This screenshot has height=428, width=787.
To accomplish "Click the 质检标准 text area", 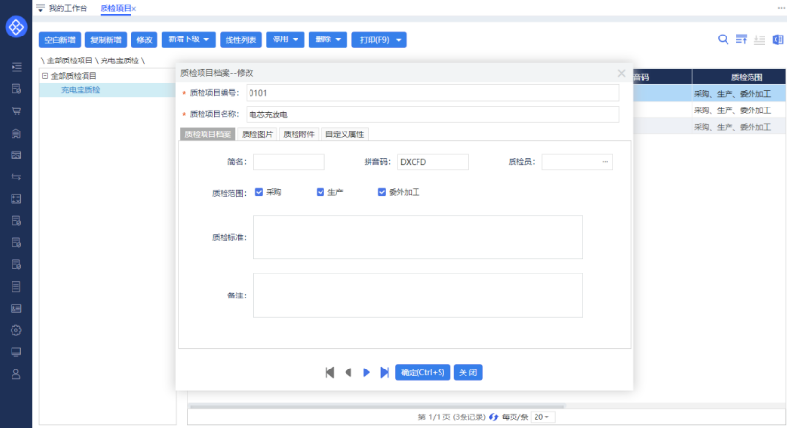I will [417, 237].
